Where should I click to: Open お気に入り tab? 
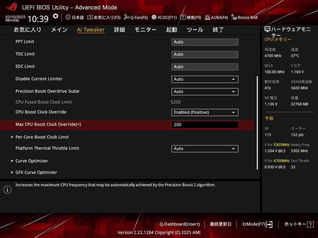point(28,30)
